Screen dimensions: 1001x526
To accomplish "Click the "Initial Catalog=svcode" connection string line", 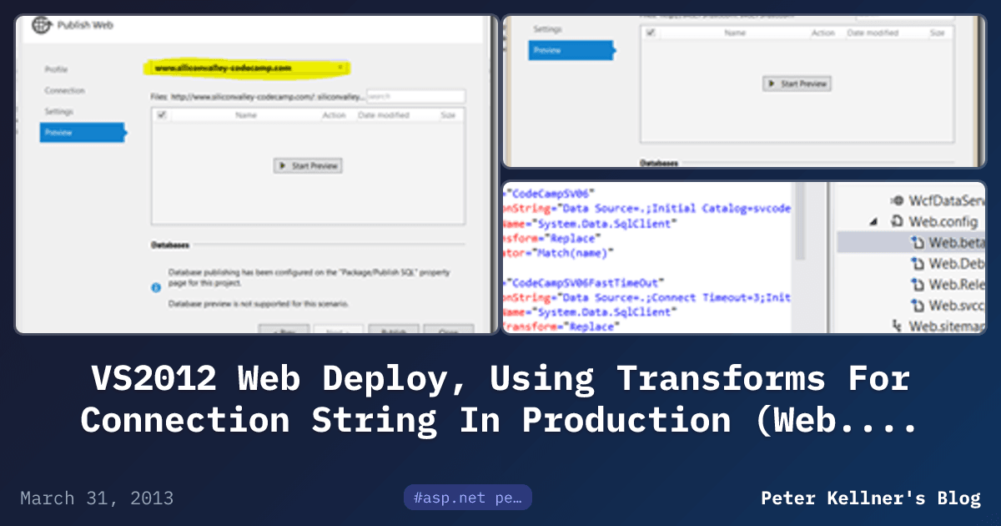I will tap(647, 209).
